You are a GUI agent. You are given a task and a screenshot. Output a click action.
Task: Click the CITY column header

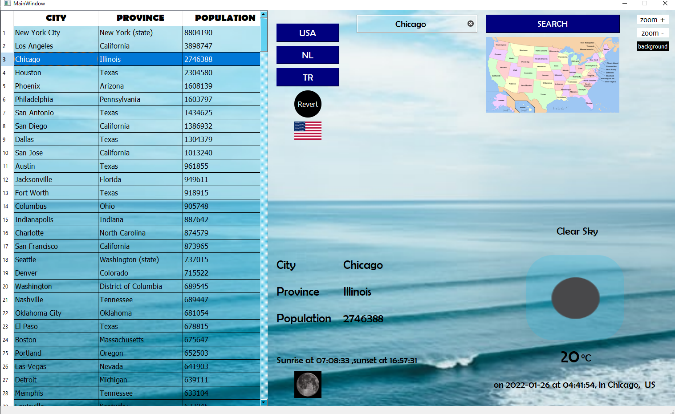point(56,18)
